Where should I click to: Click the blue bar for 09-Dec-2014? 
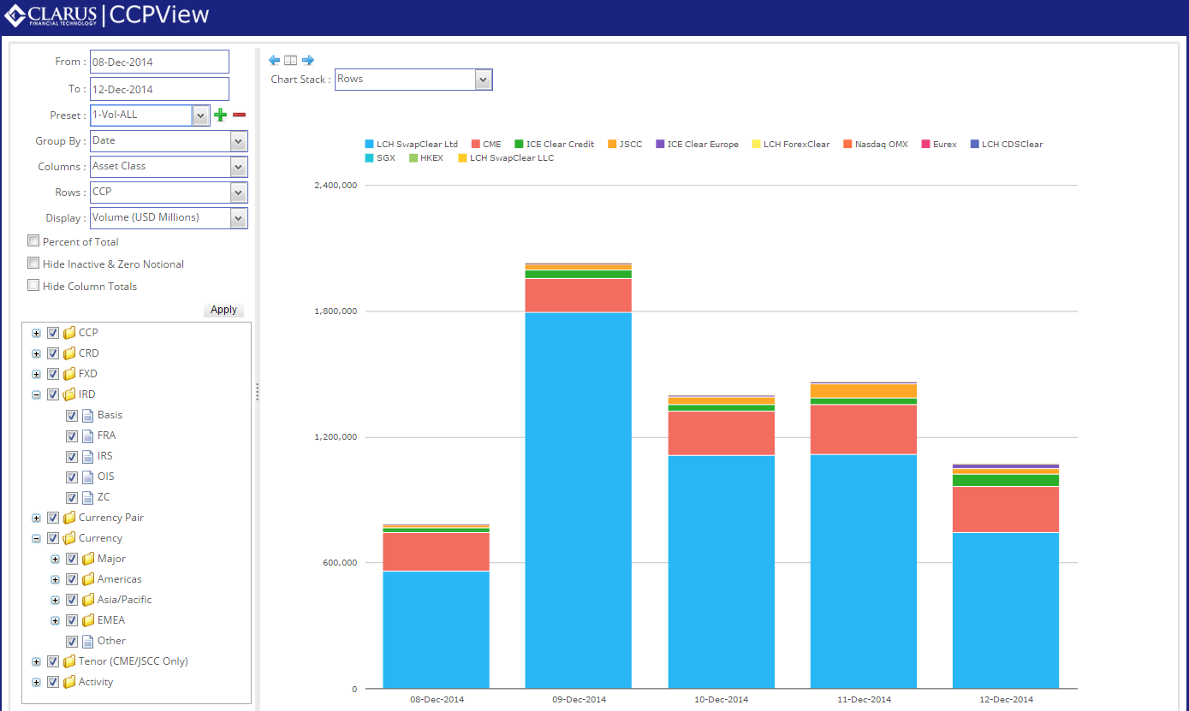tap(578, 501)
